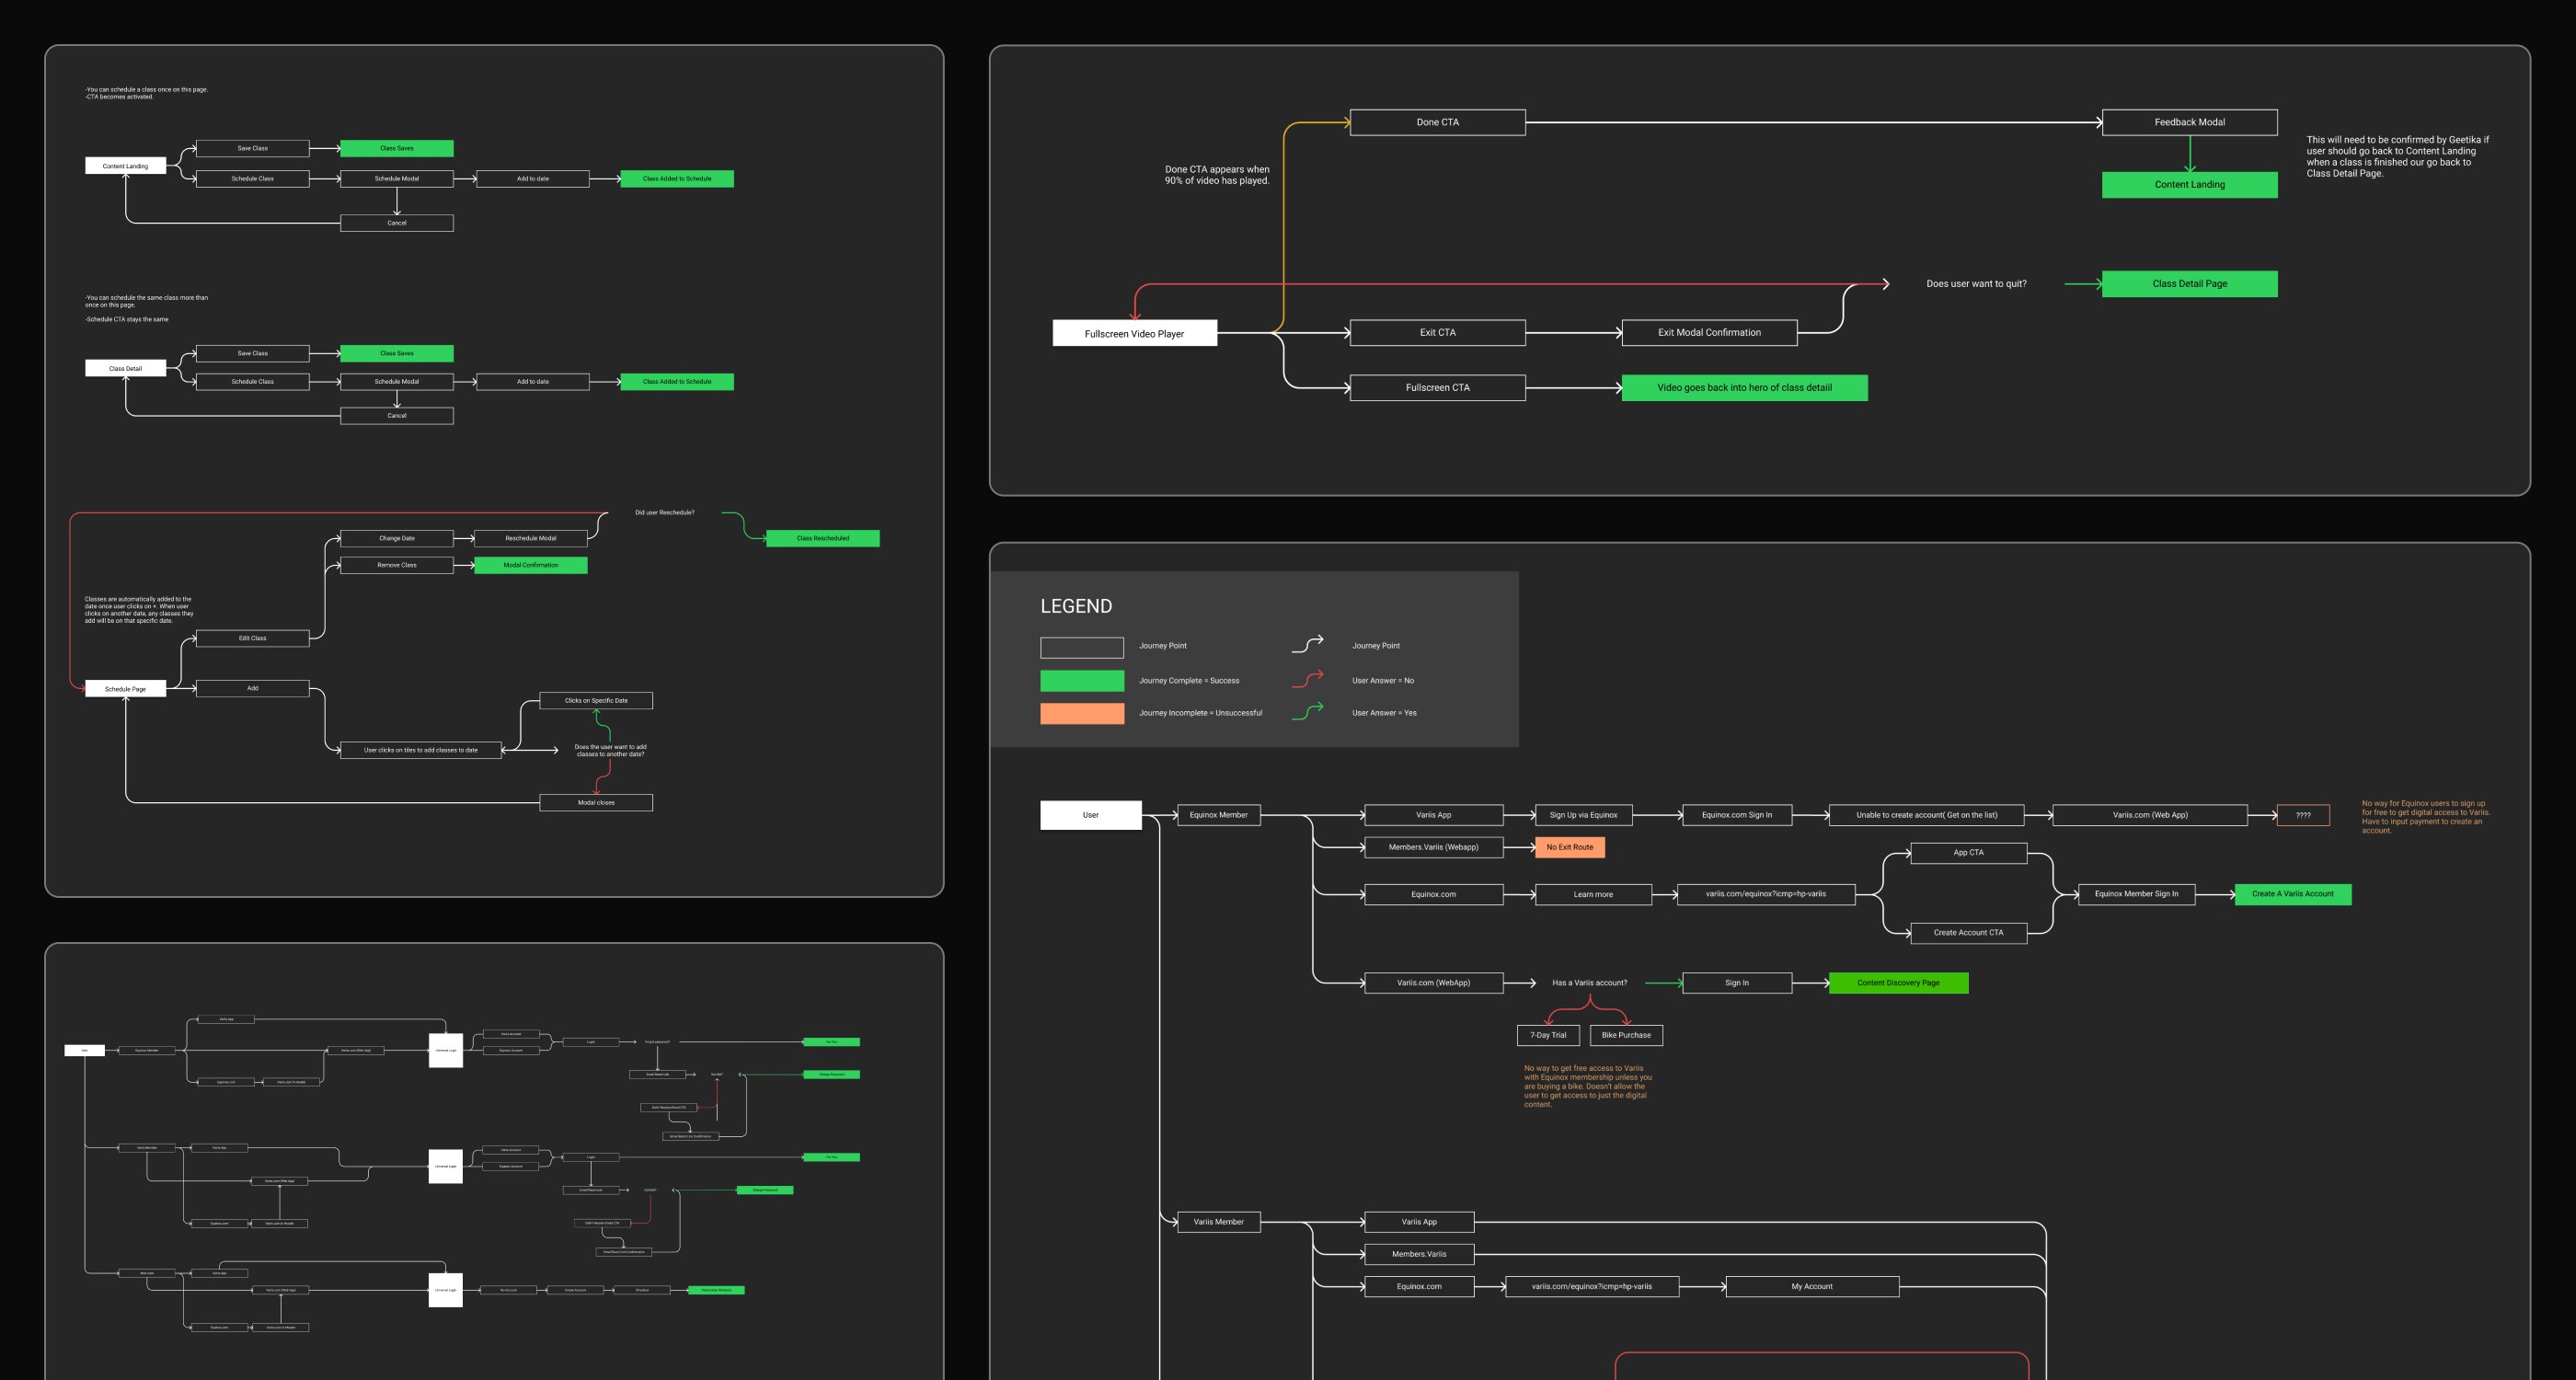Click the Done CTA box
2576x1380 pixels.
(x=1437, y=122)
